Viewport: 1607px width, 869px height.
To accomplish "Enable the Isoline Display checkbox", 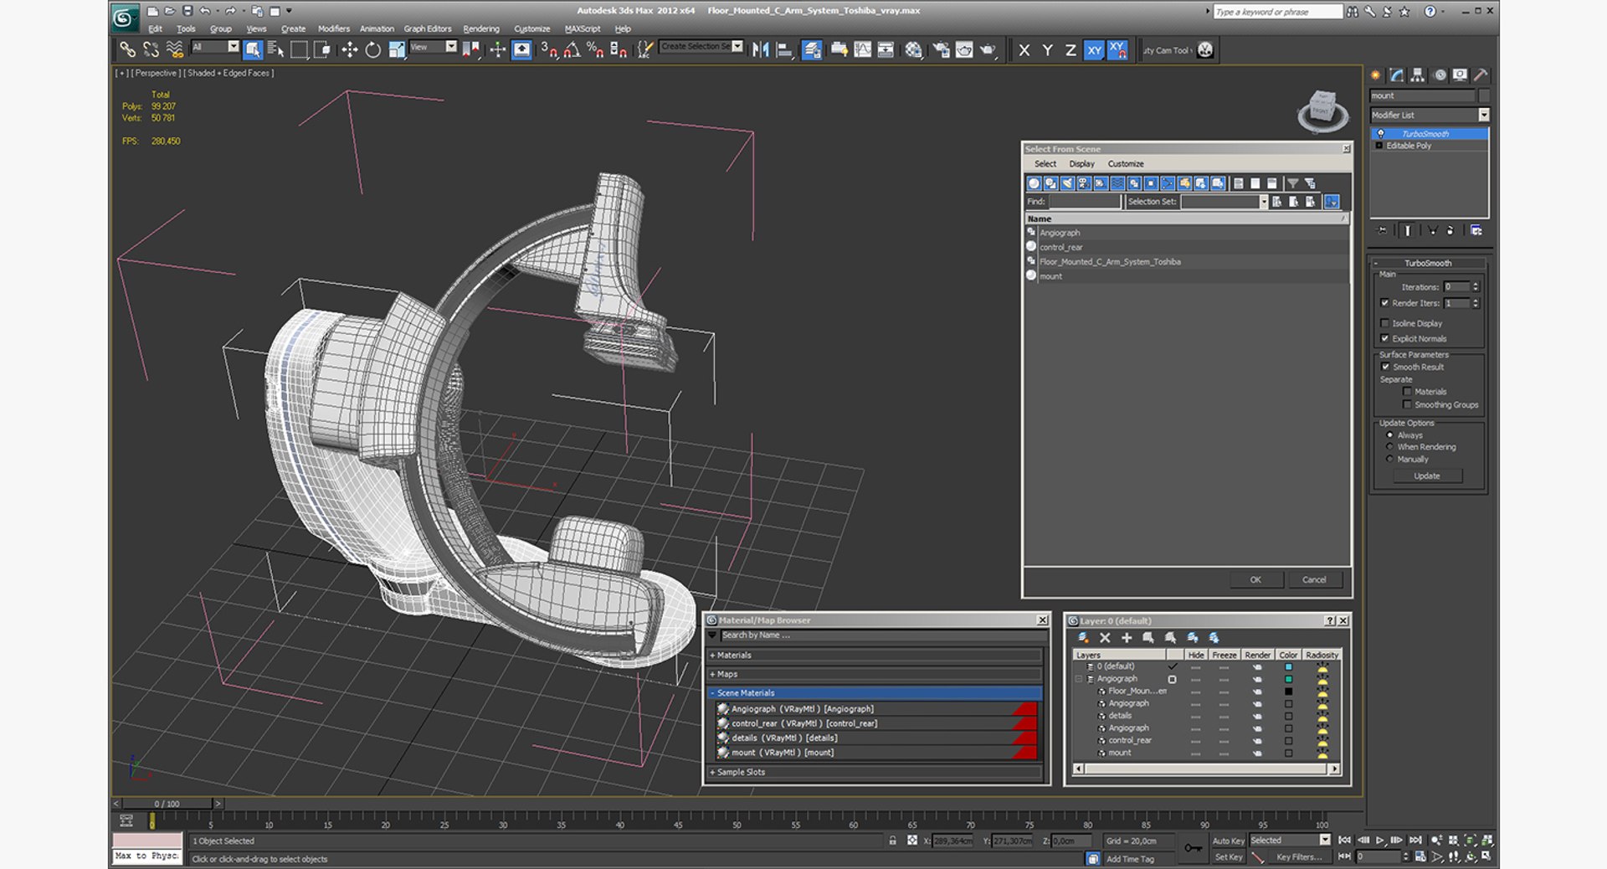I will [x=1384, y=323].
